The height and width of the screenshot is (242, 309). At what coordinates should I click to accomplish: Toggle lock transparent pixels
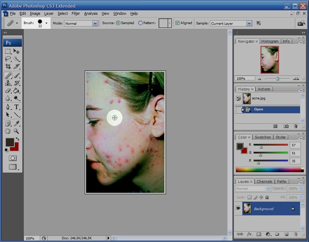250,197
